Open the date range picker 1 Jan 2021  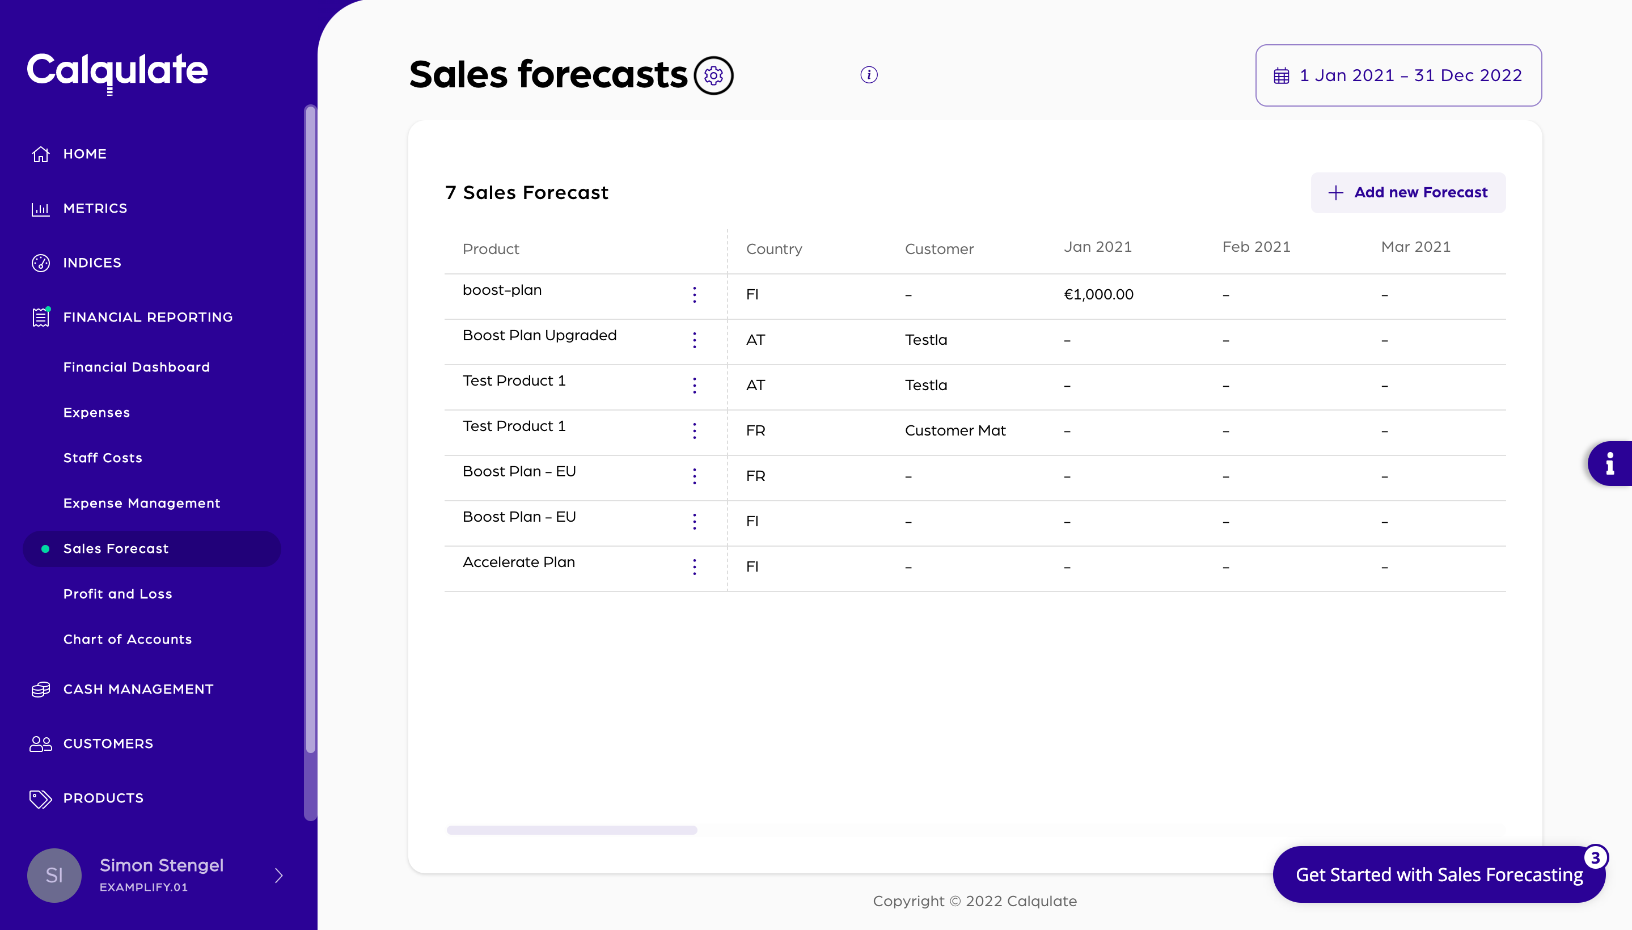(1398, 75)
